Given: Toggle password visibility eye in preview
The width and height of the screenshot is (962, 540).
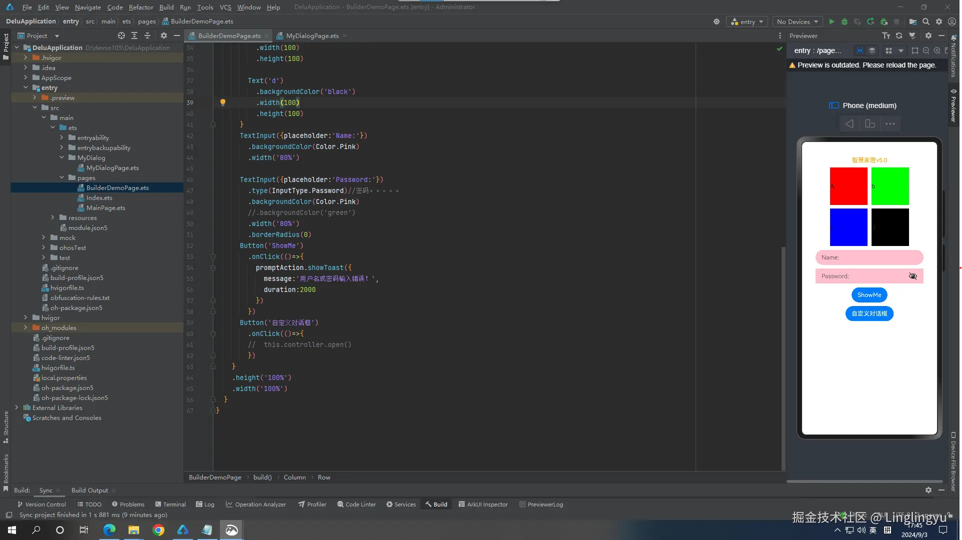Looking at the screenshot, I should (913, 276).
